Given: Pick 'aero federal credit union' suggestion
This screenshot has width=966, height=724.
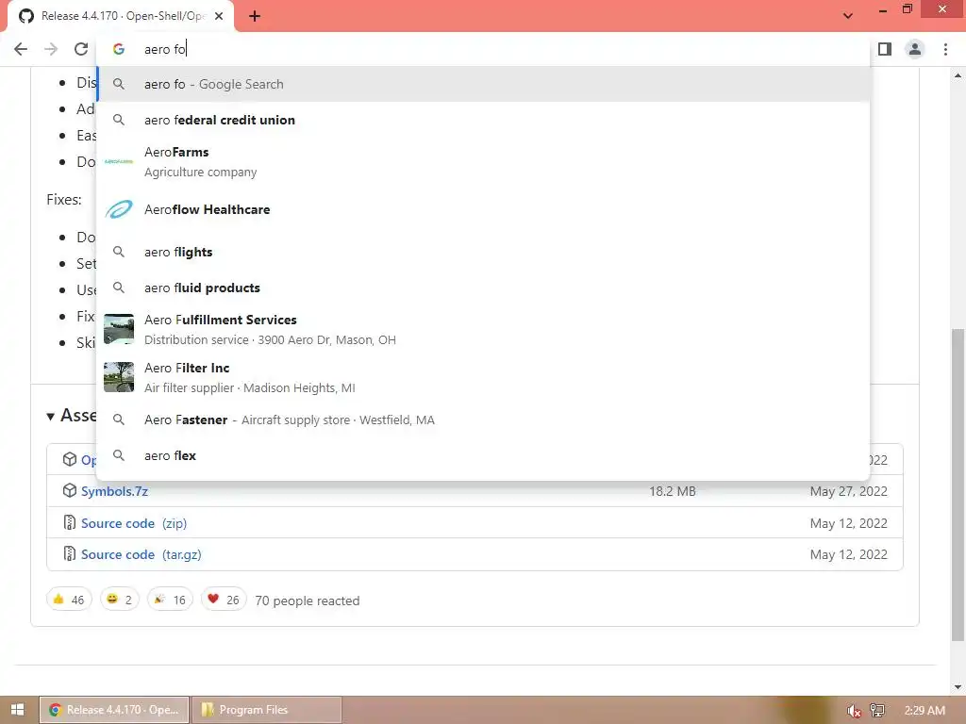Looking at the screenshot, I should 483,120.
